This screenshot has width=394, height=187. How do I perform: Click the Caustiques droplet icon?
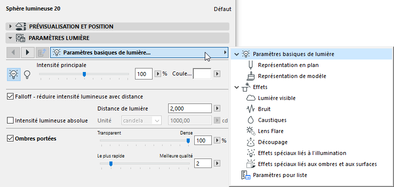tap(250, 120)
